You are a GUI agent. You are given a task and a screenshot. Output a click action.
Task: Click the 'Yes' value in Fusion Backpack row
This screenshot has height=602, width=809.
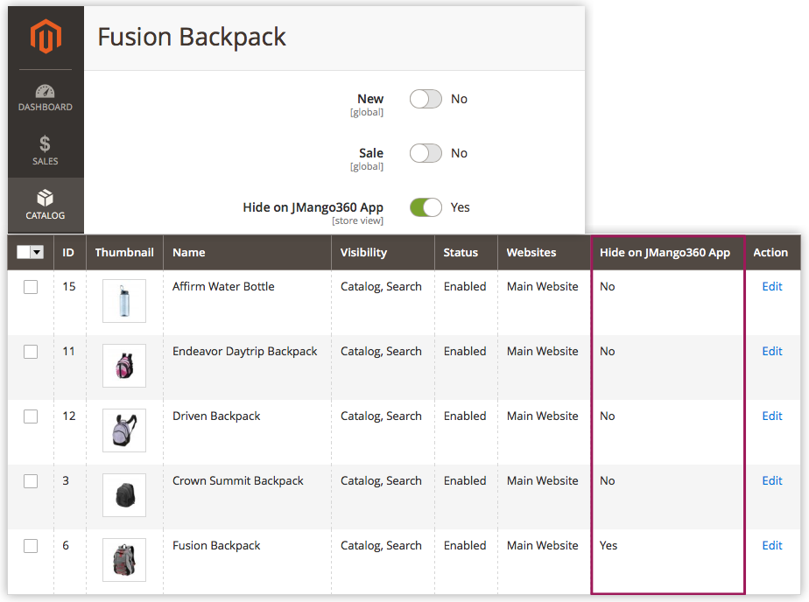click(609, 545)
